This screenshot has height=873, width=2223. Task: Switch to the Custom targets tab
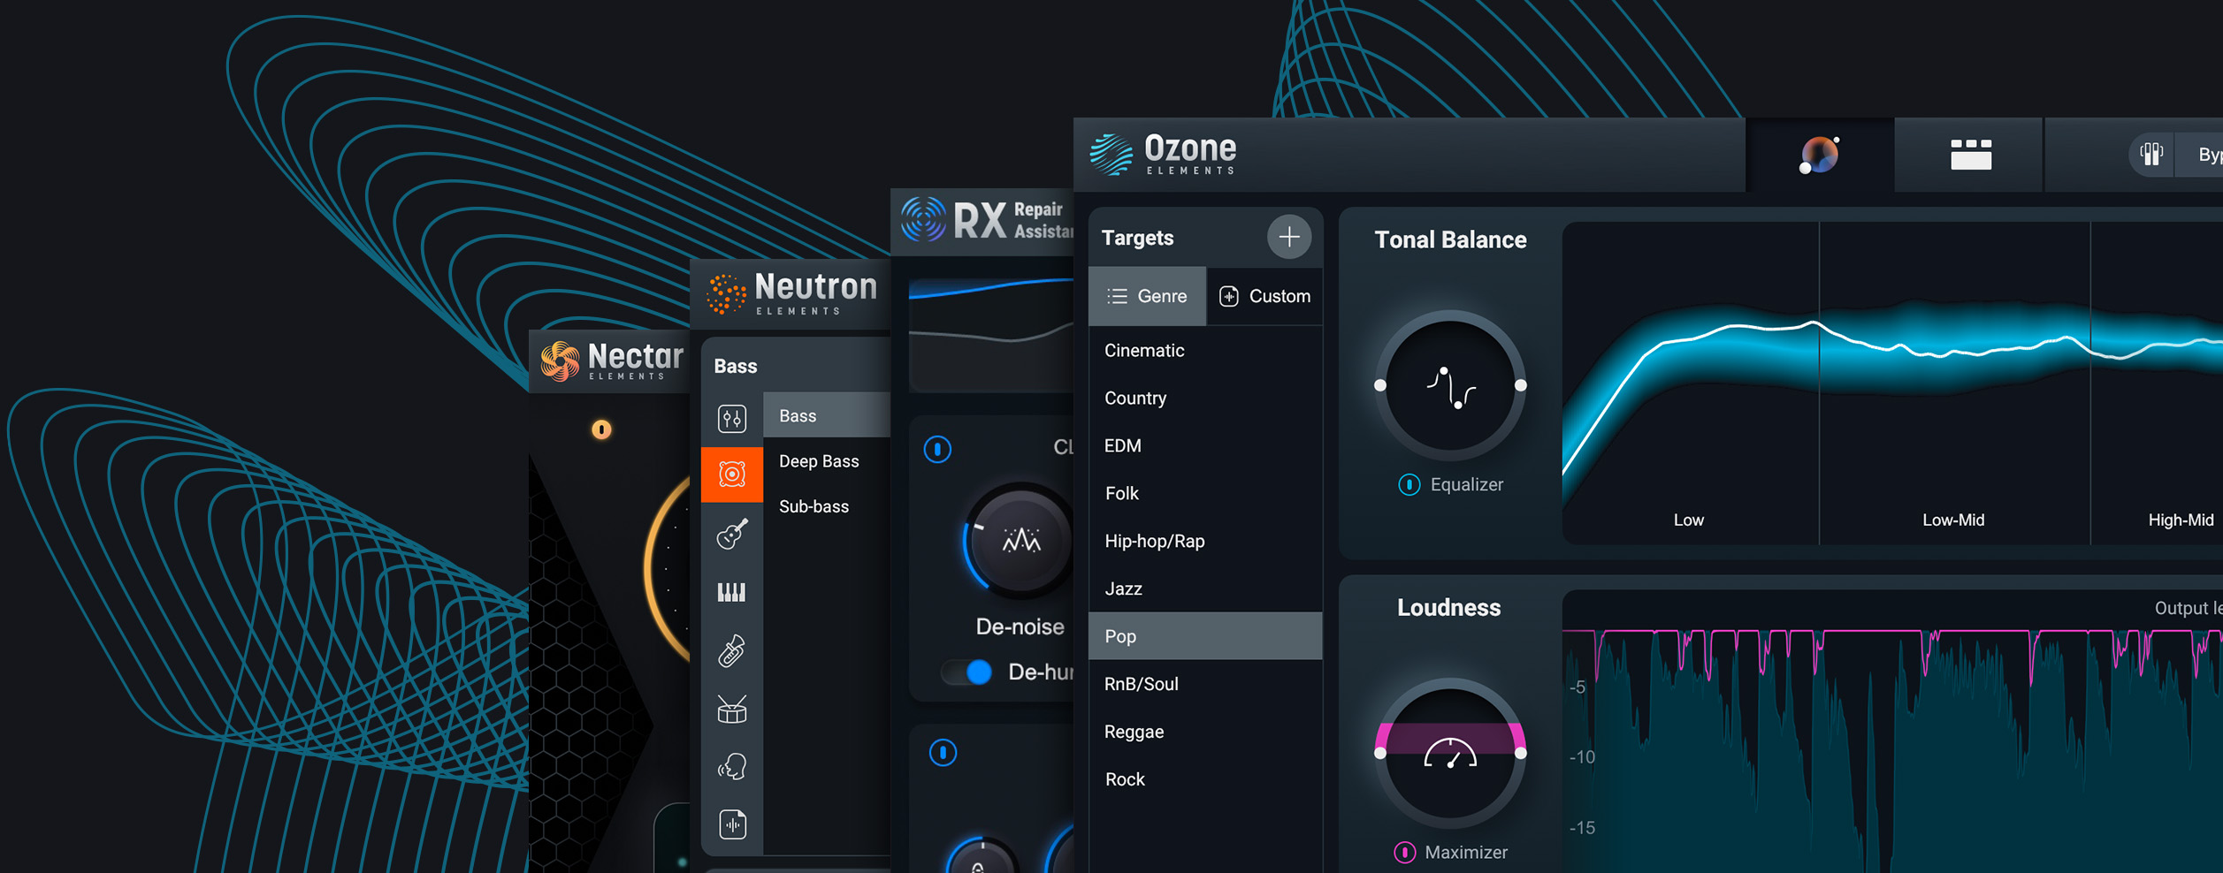[1264, 296]
